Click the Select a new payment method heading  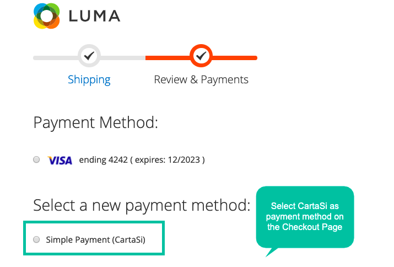(x=142, y=205)
